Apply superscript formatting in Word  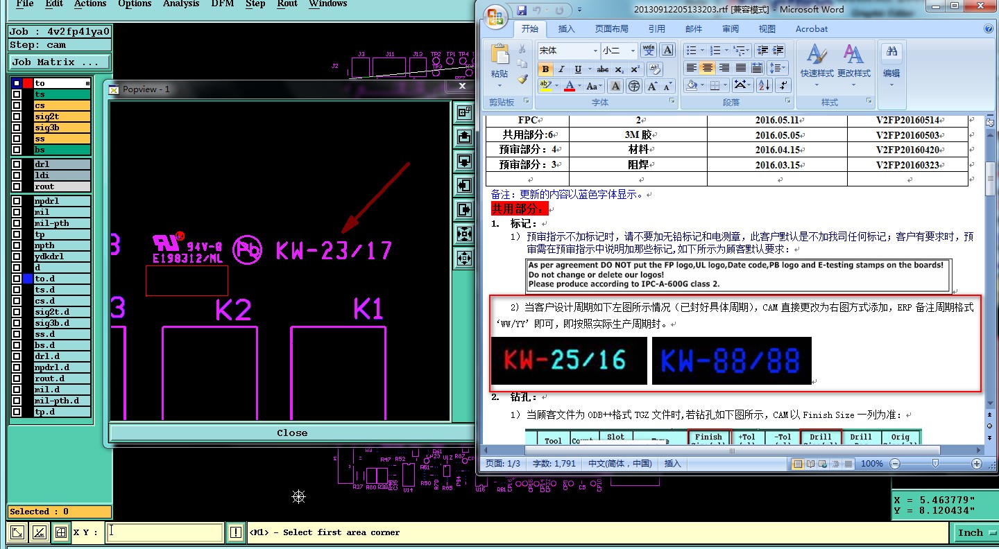(x=635, y=69)
